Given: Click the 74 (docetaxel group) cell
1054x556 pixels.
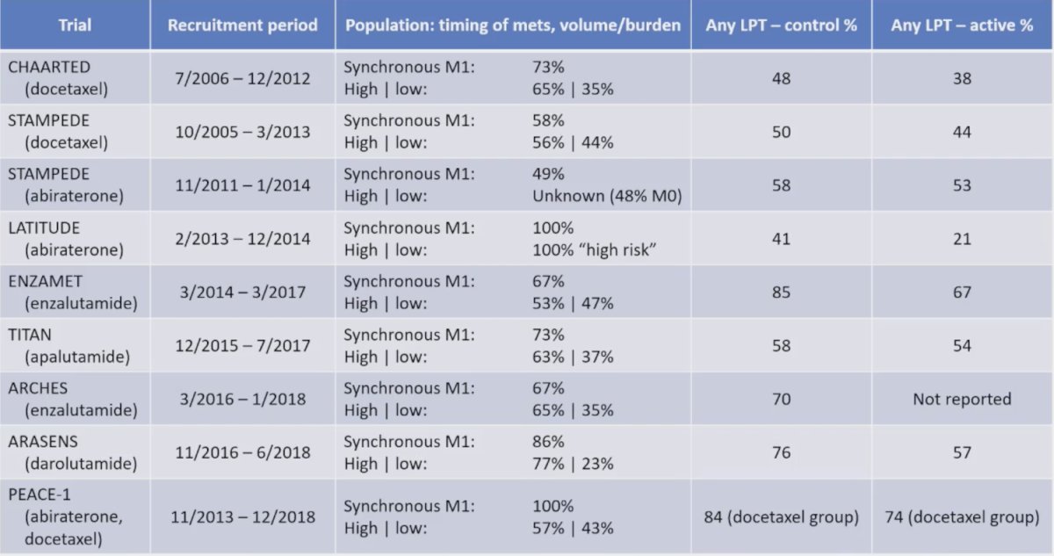Looking at the screenshot, I should [x=963, y=517].
